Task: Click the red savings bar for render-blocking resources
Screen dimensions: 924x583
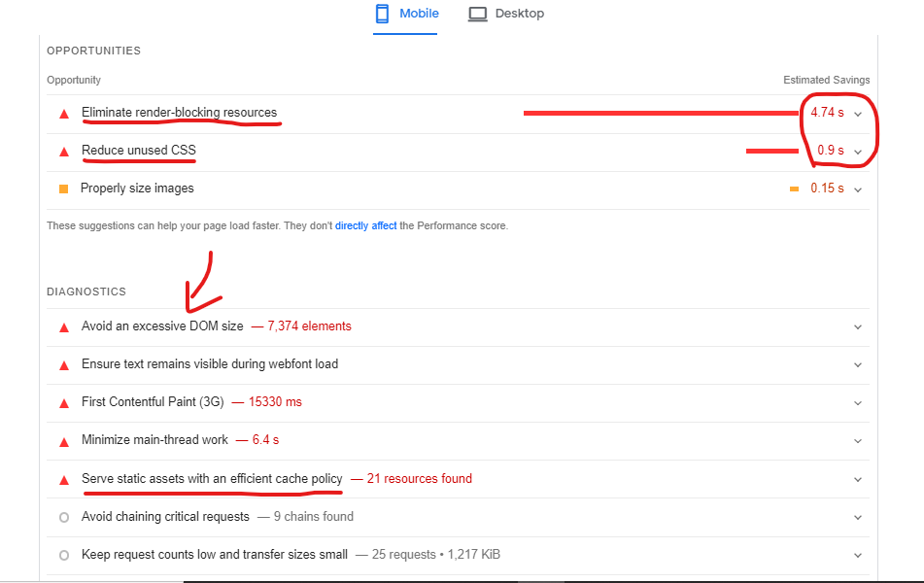Action: click(661, 113)
